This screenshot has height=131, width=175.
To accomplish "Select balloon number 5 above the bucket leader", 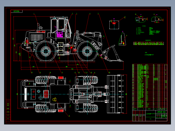I will pos(98,13).
